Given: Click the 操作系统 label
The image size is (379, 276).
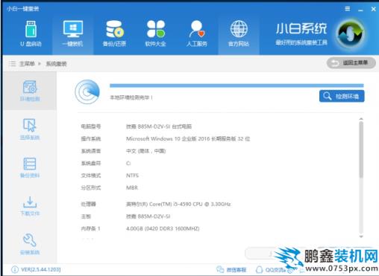Looking at the screenshot, I should pos(91,138).
